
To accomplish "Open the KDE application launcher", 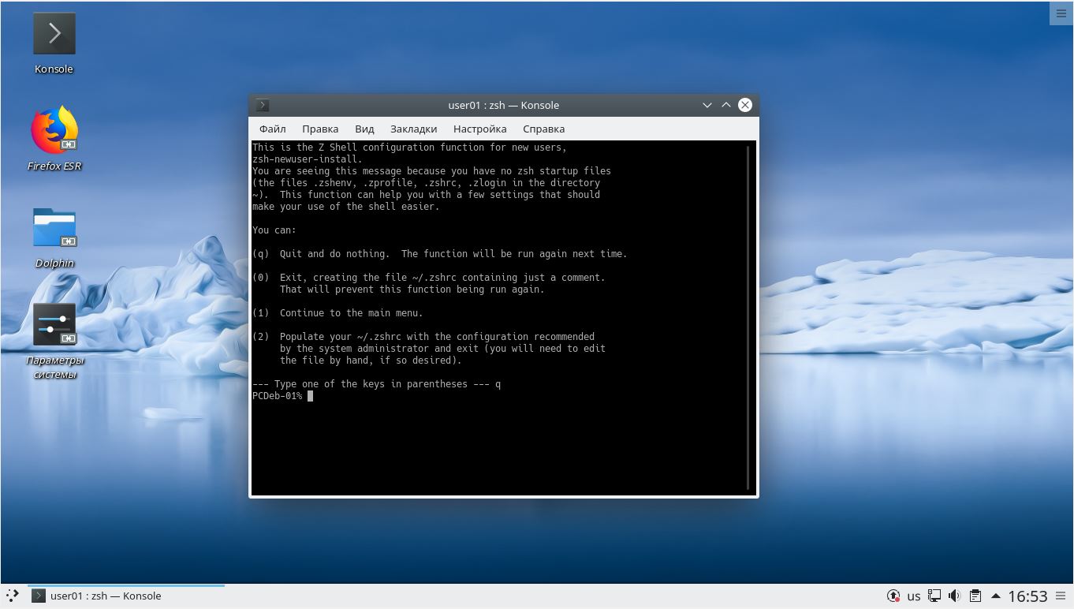I will pyautogui.click(x=11, y=596).
